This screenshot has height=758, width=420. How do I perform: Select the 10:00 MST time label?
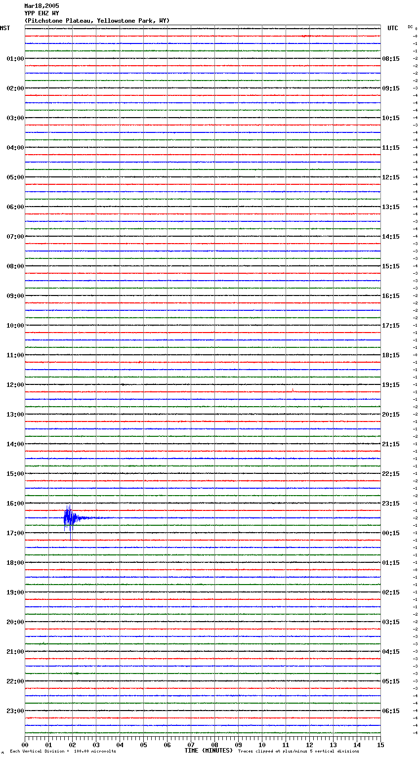pyautogui.click(x=15, y=326)
